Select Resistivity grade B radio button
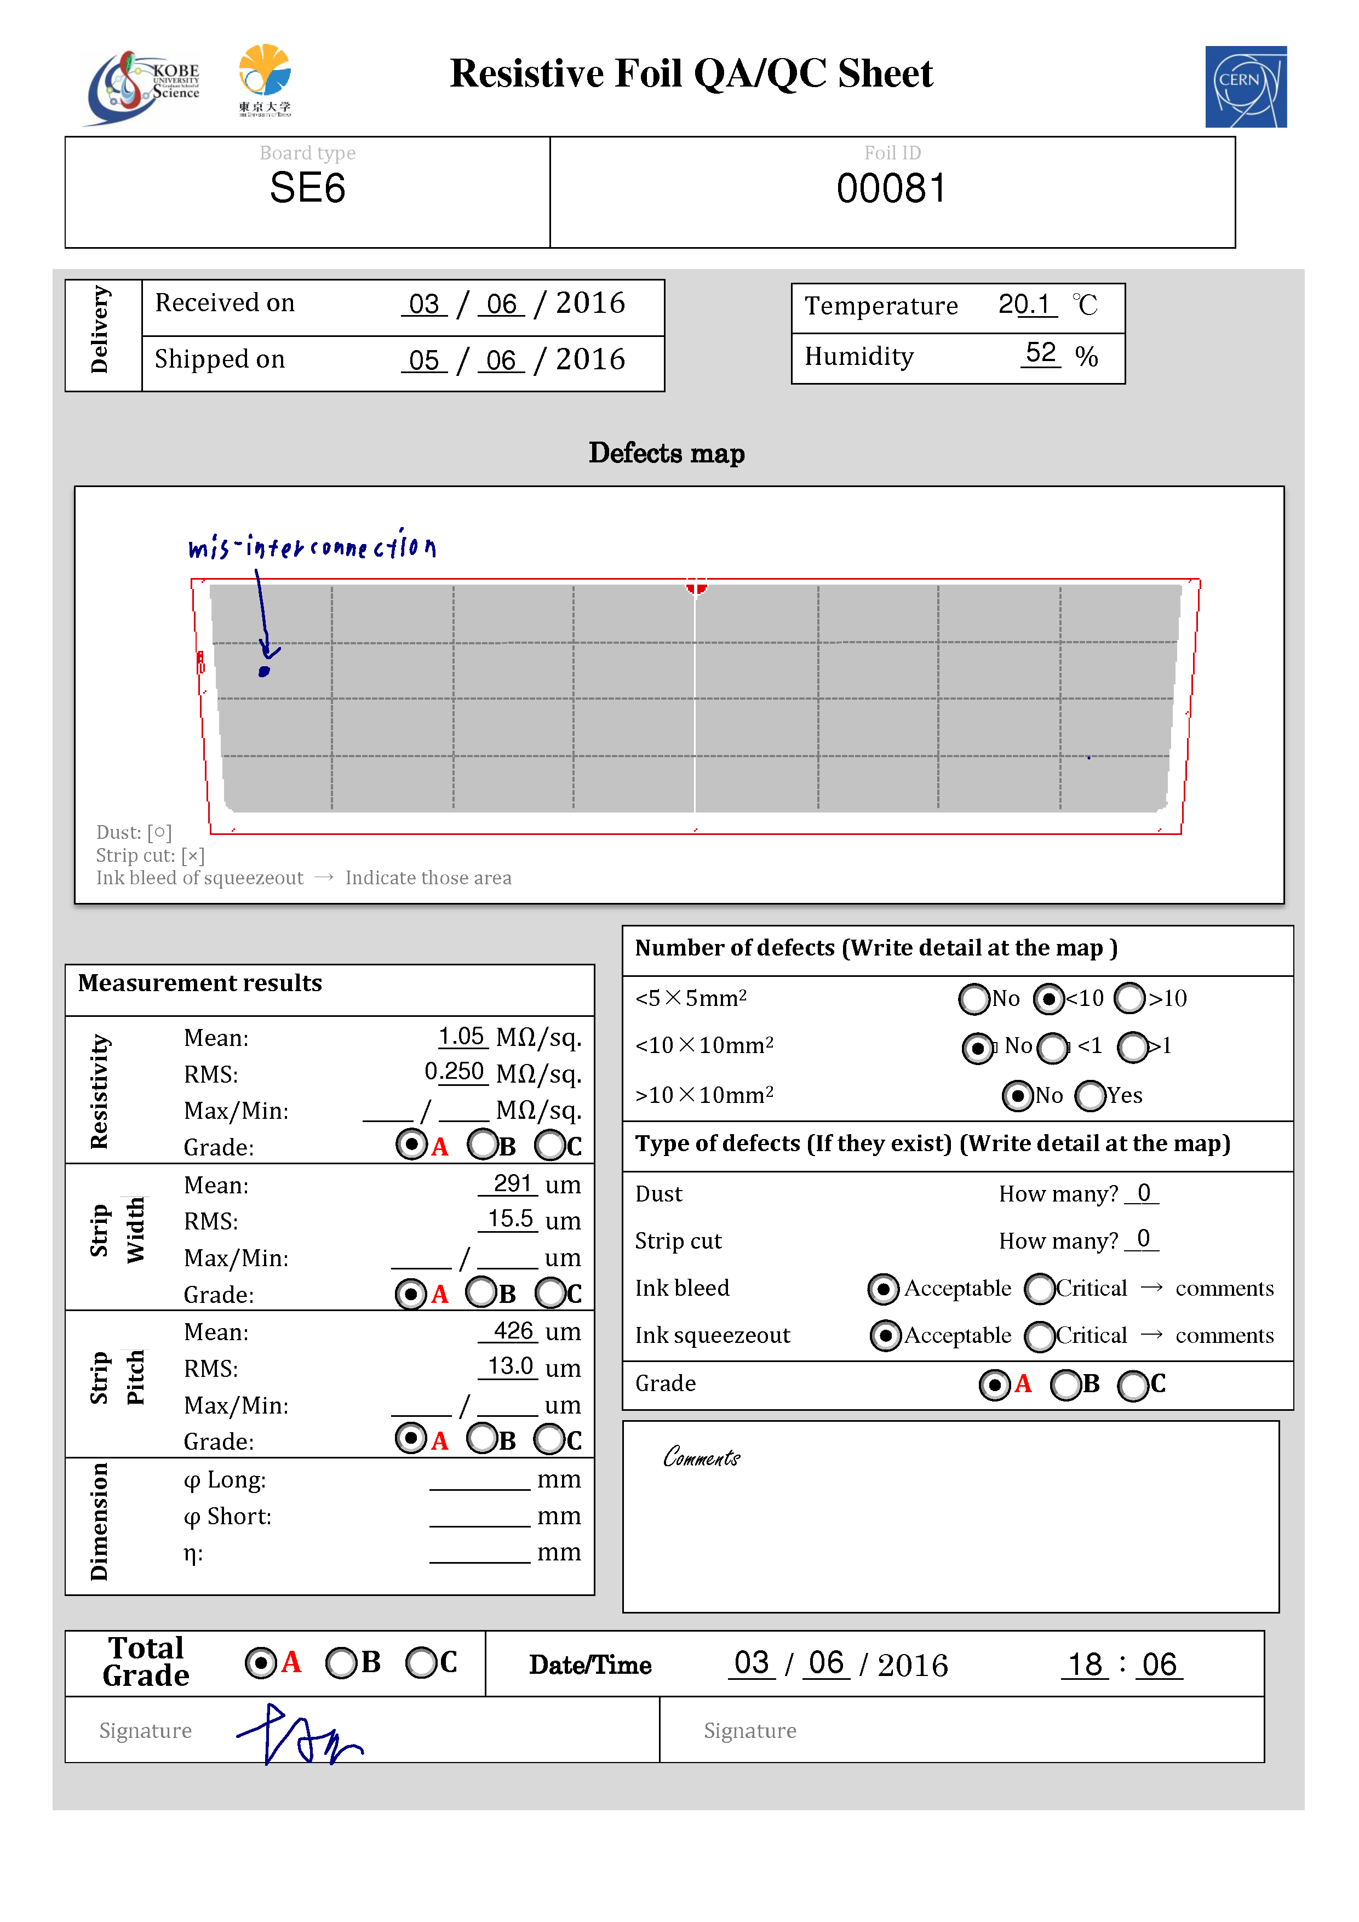Image resolution: width=1359 pixels, height=1922 pixels. [x=483, y=1145]
